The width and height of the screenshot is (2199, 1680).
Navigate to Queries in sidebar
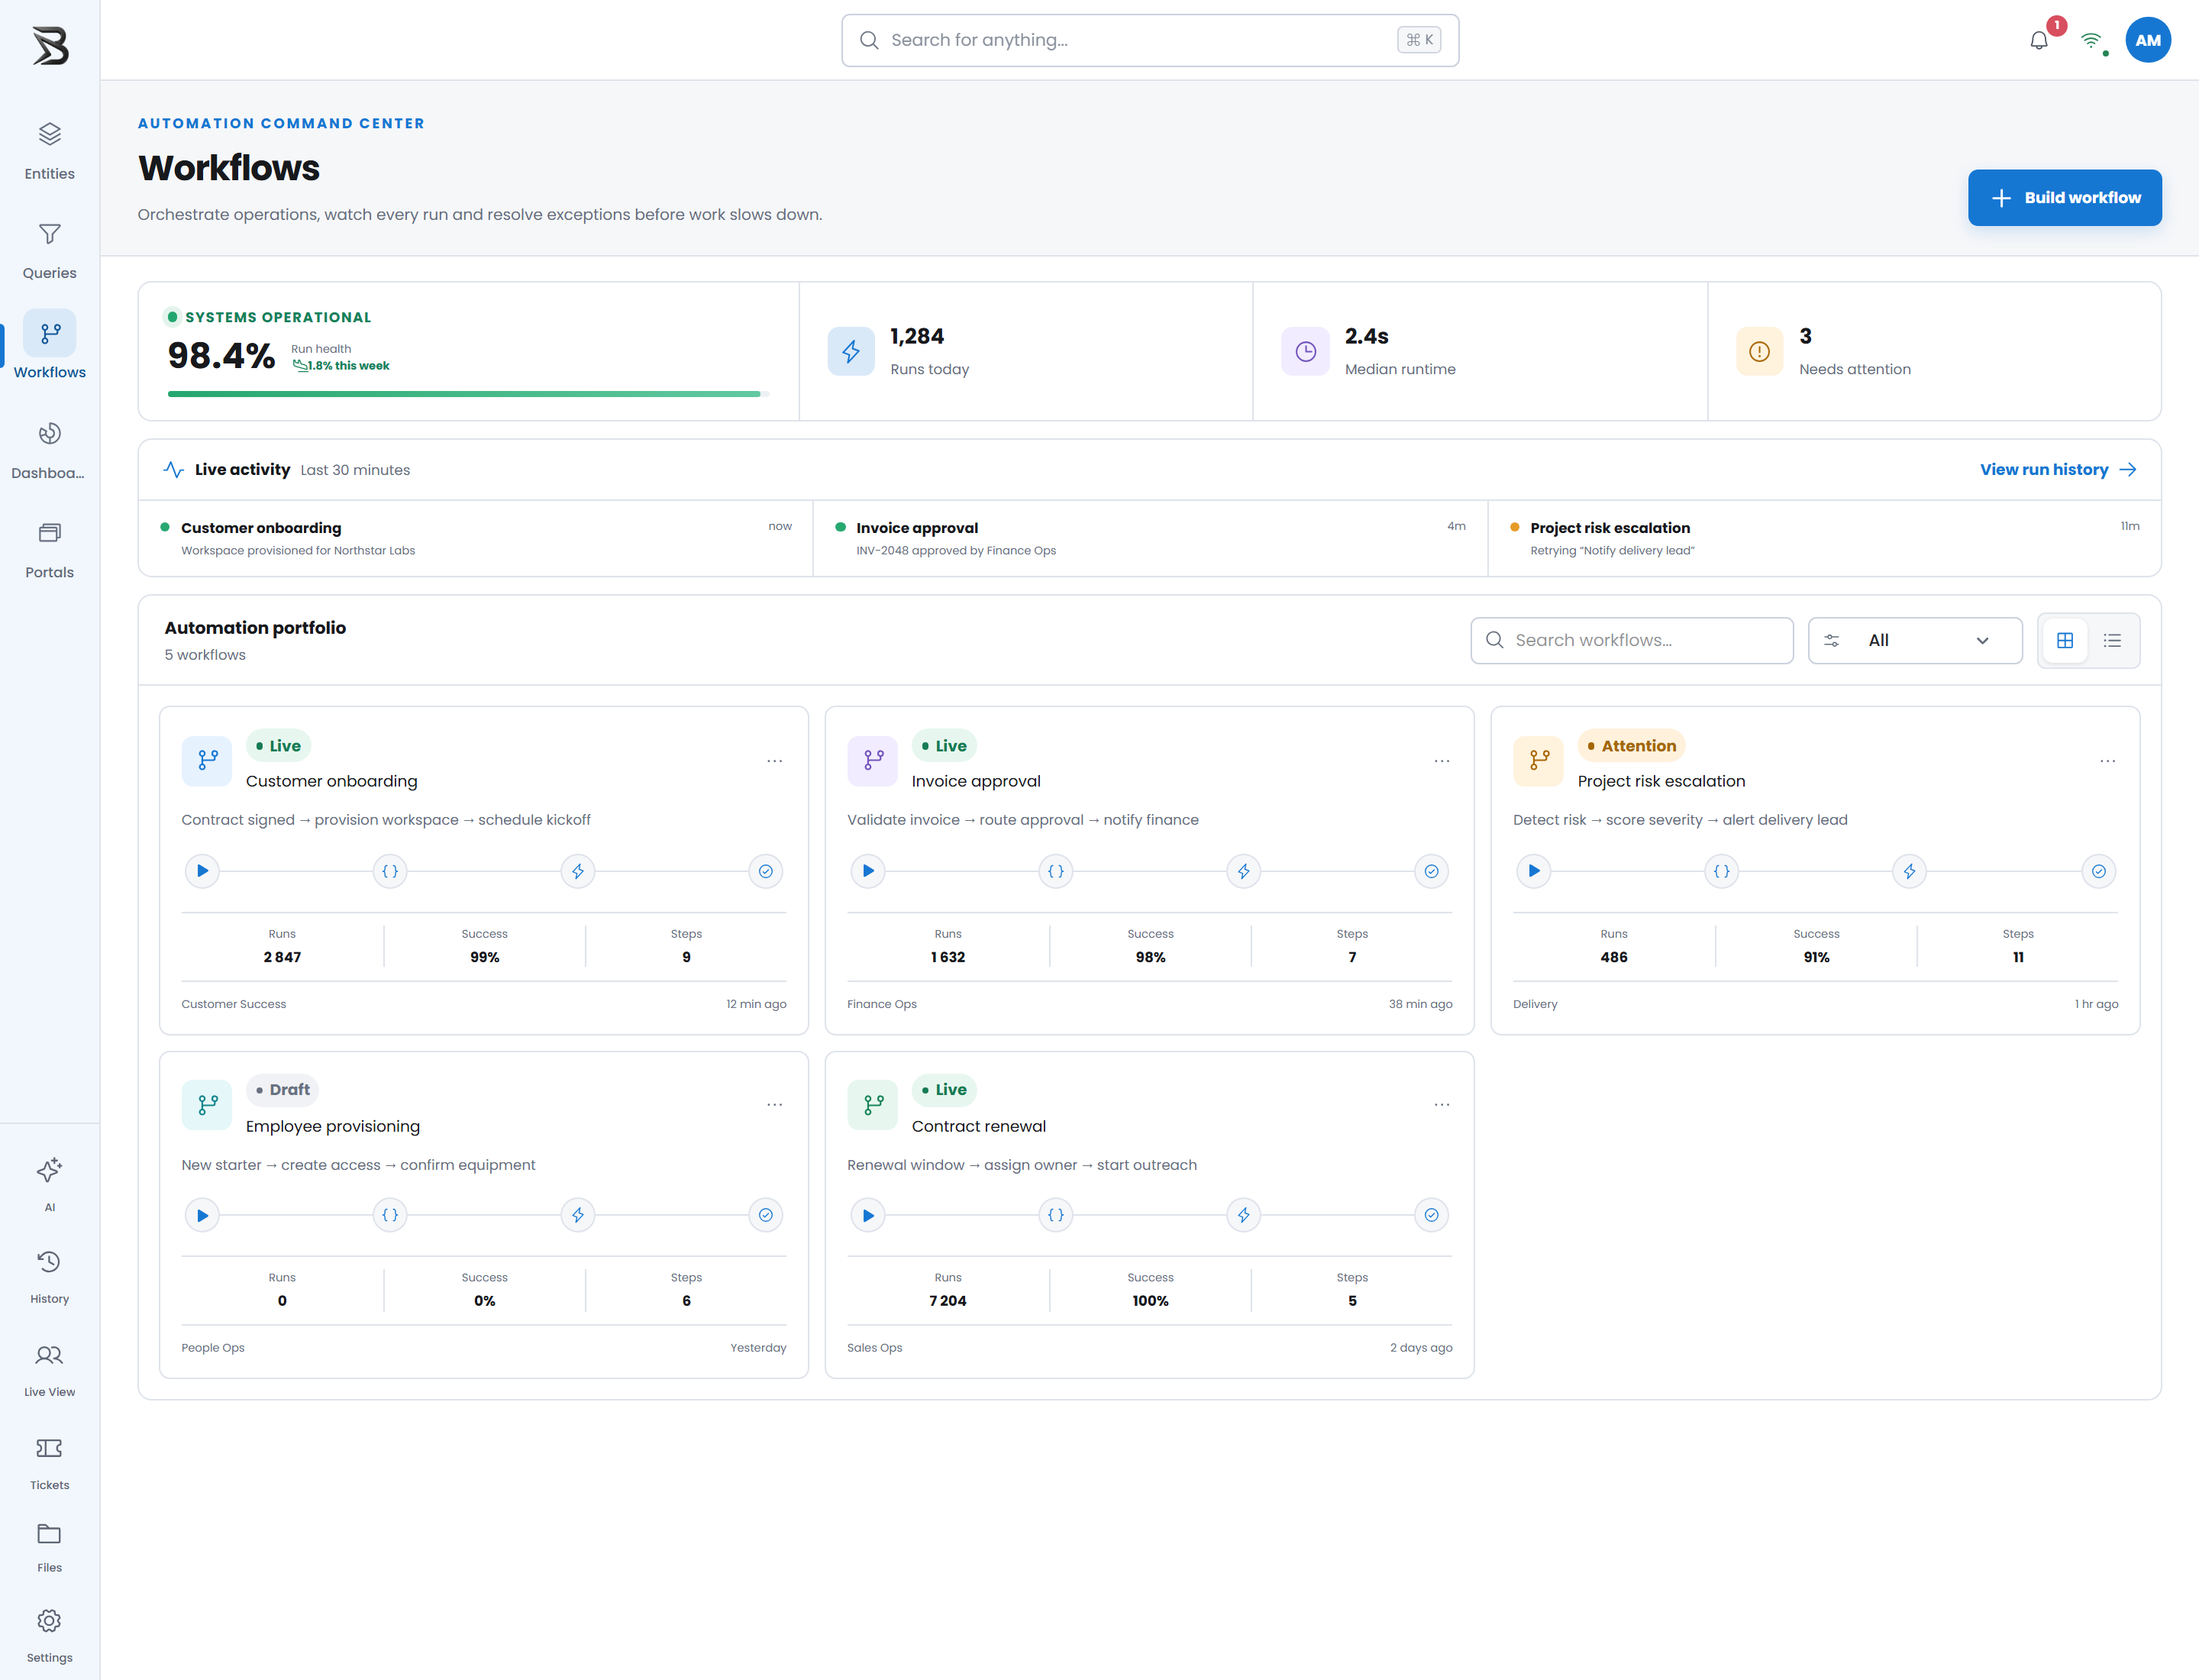pos(49,250)
